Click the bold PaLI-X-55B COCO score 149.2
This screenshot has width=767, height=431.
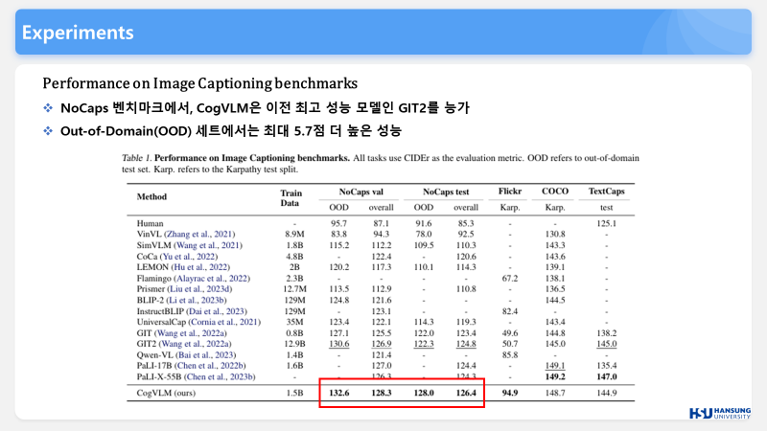[x=555, y=376]
